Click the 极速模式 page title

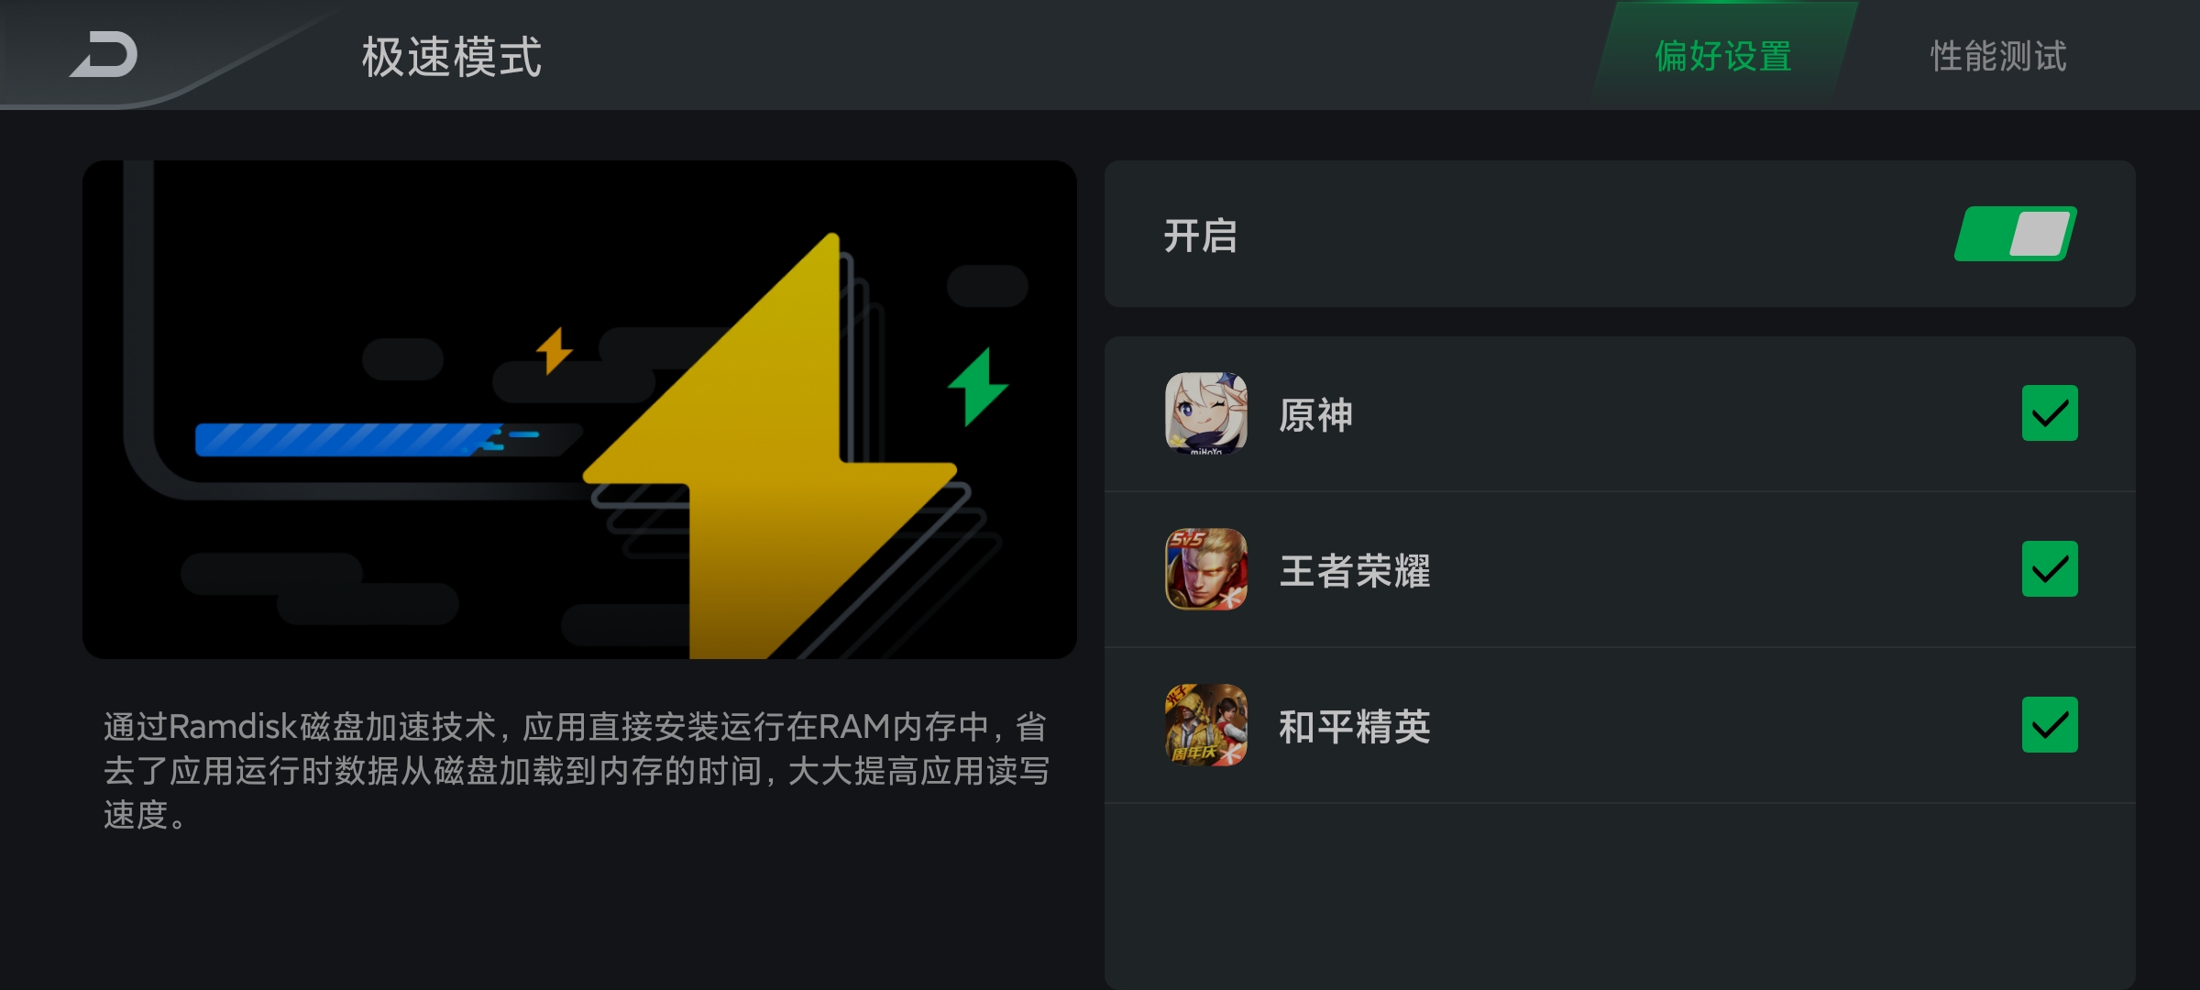[452, 57]
